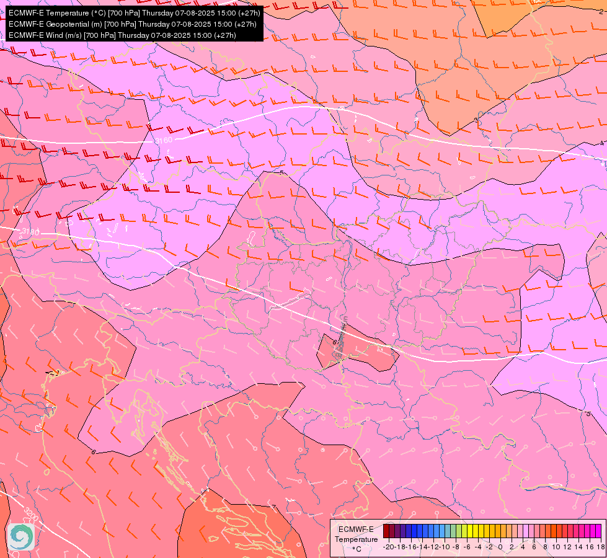Image resolution: width=607 pixels, height=558 pixels.
Task: Click the isotherm label 3 on the map
Action: [x=476, y=120]
